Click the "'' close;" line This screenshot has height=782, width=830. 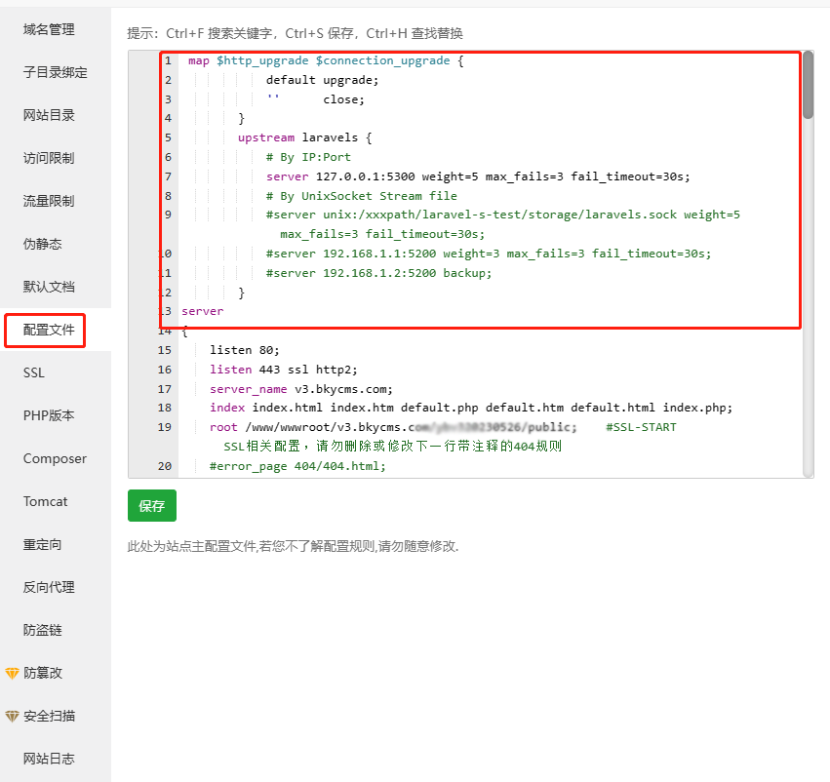point(315,99)
